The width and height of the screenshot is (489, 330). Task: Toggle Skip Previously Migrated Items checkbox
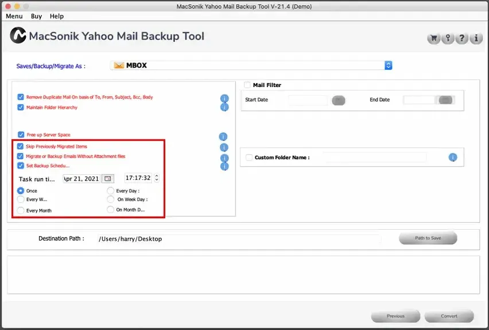pos(20,146)
